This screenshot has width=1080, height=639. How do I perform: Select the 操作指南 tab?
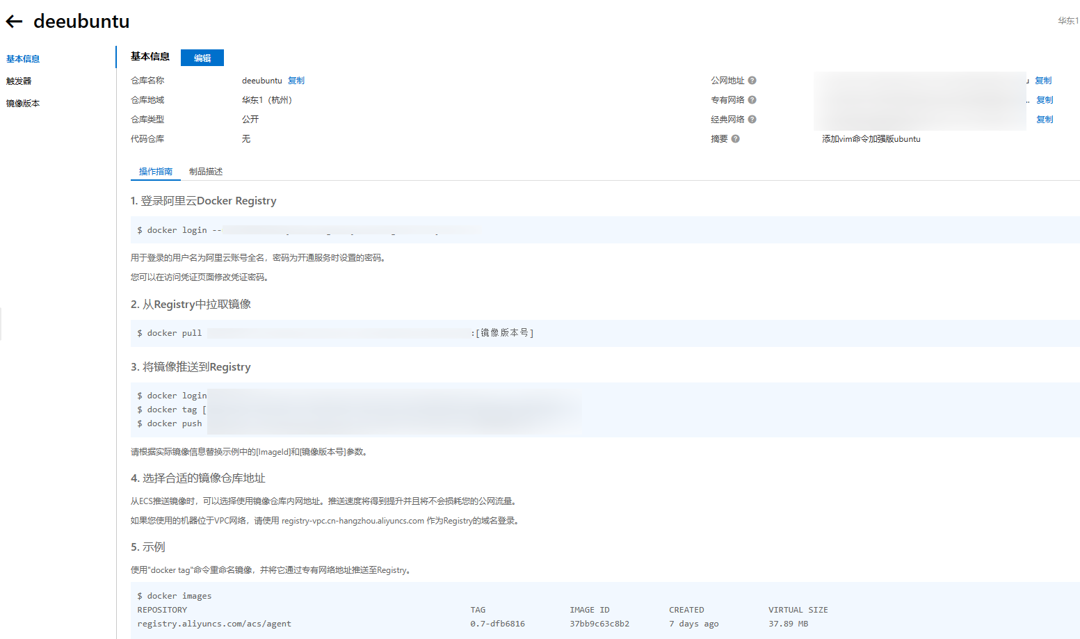[156, 172]
